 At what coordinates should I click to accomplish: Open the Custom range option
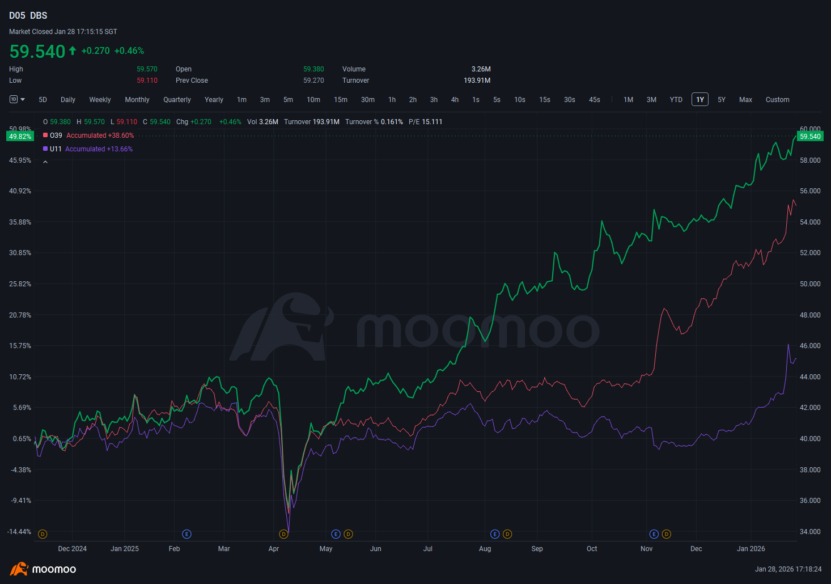[777, 100]
